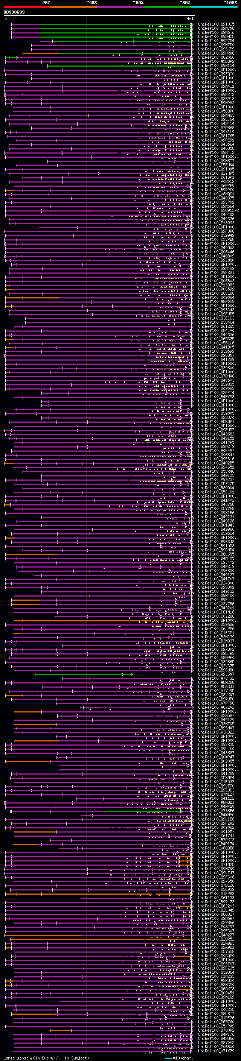Select hit UniRef100_Q9T0K5
Screen dimensions: 241x1061
[x=216, y=169]
